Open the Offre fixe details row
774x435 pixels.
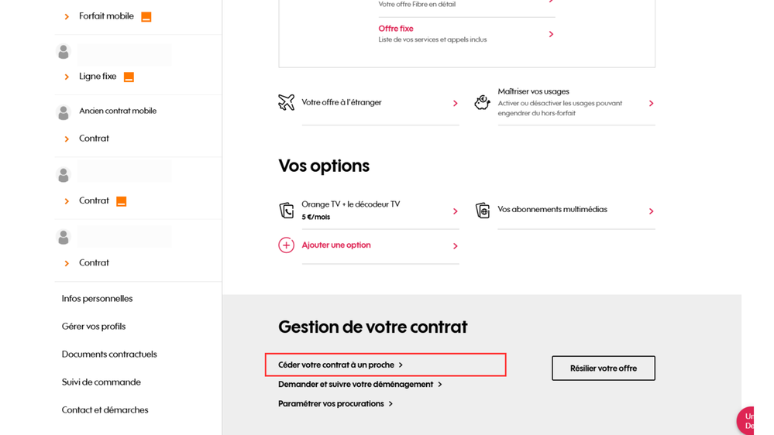[x=465, y=33]
